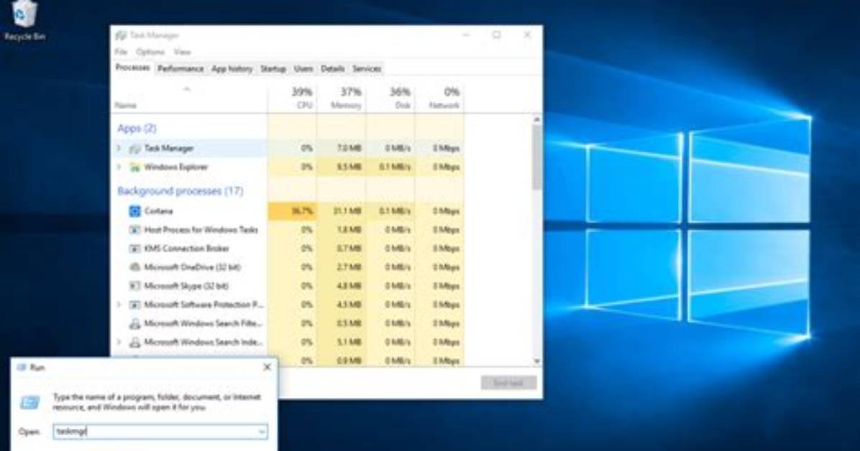Viewport: 860px width, 451px height.
Task: Click the Run dialog title icon
Action: (x=22, y=368)
